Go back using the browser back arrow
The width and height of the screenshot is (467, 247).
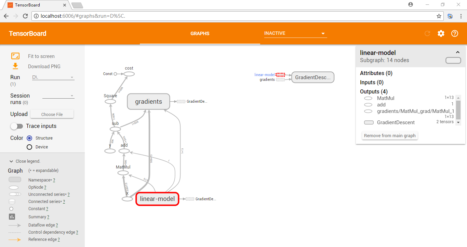coord(6,16)
